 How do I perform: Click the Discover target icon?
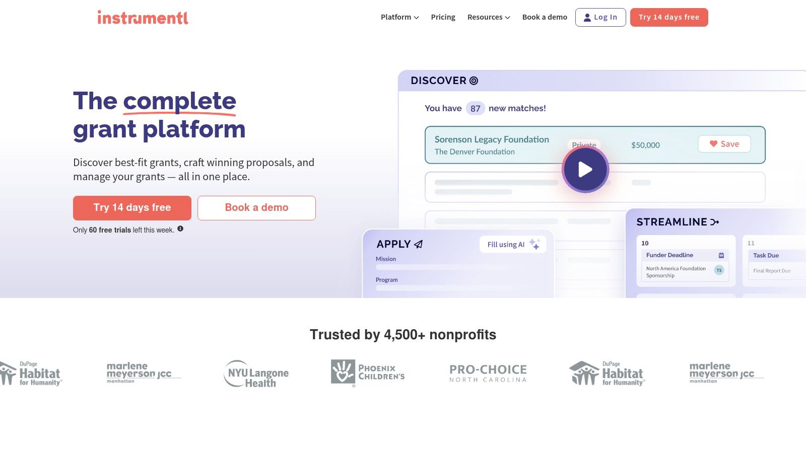[474, 81]
